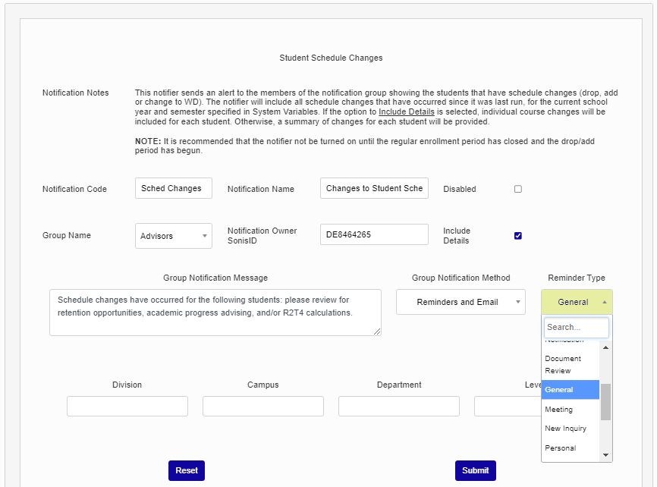Uncheck the Include Details checkbox
Viewport: 657px width, 487px height.
click(x=518, y=235)
